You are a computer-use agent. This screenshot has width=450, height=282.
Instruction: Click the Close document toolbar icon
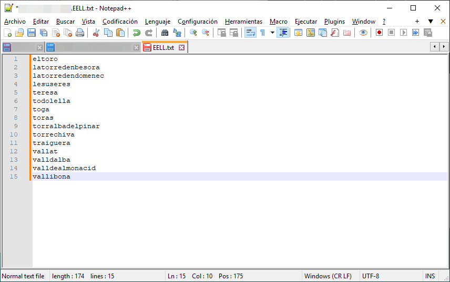pyautogui.click(x=56, y=33)
